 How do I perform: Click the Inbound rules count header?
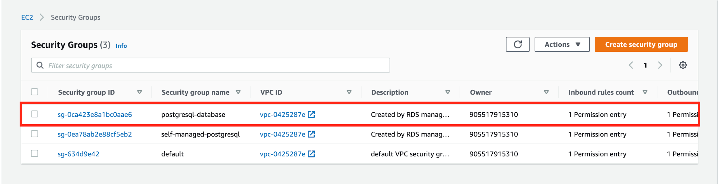point(601,92)
